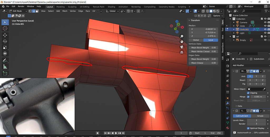Image resolution: width=270 pixels, height=137 pixels.
Task: Open the viewport shading options dropdown
Action: (221, 11)
